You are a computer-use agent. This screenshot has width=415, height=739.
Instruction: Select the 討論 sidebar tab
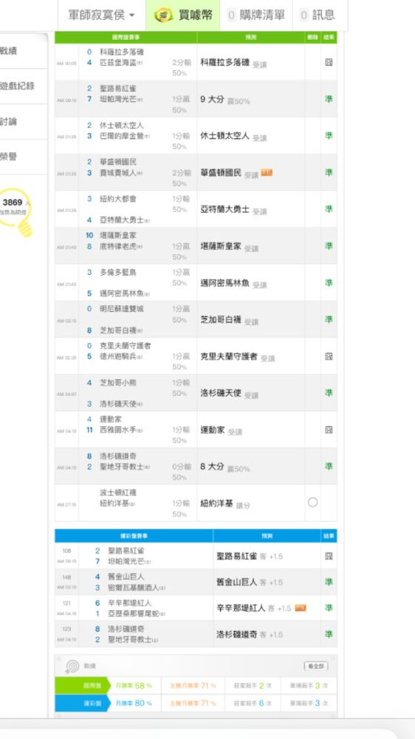point(23,122)
